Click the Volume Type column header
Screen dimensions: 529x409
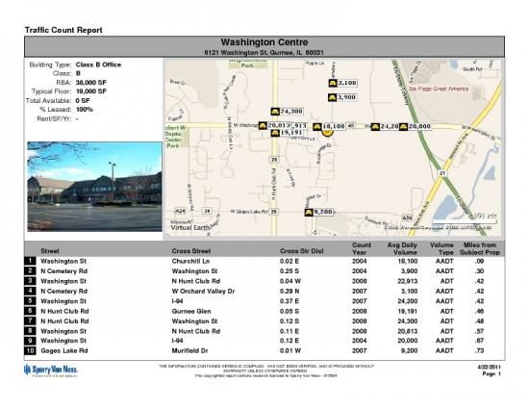tap(441, 248)
